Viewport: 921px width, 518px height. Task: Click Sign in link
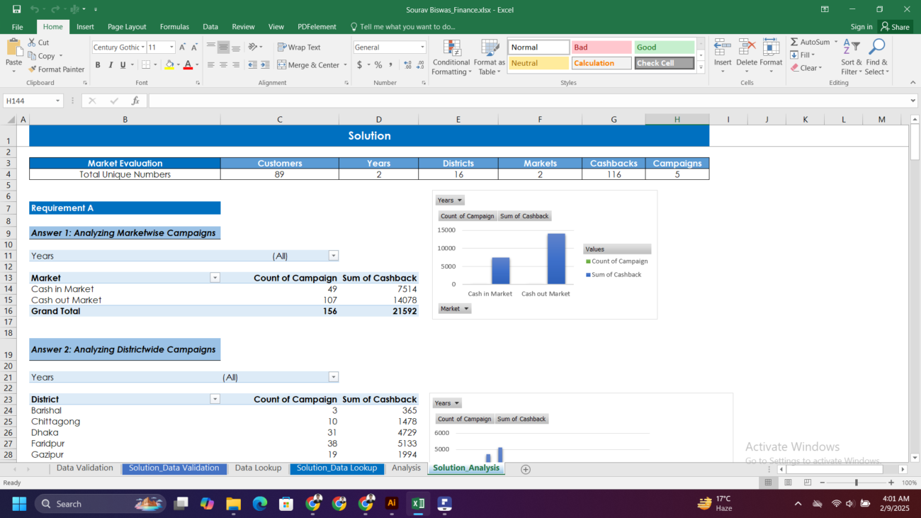point(861,27)
